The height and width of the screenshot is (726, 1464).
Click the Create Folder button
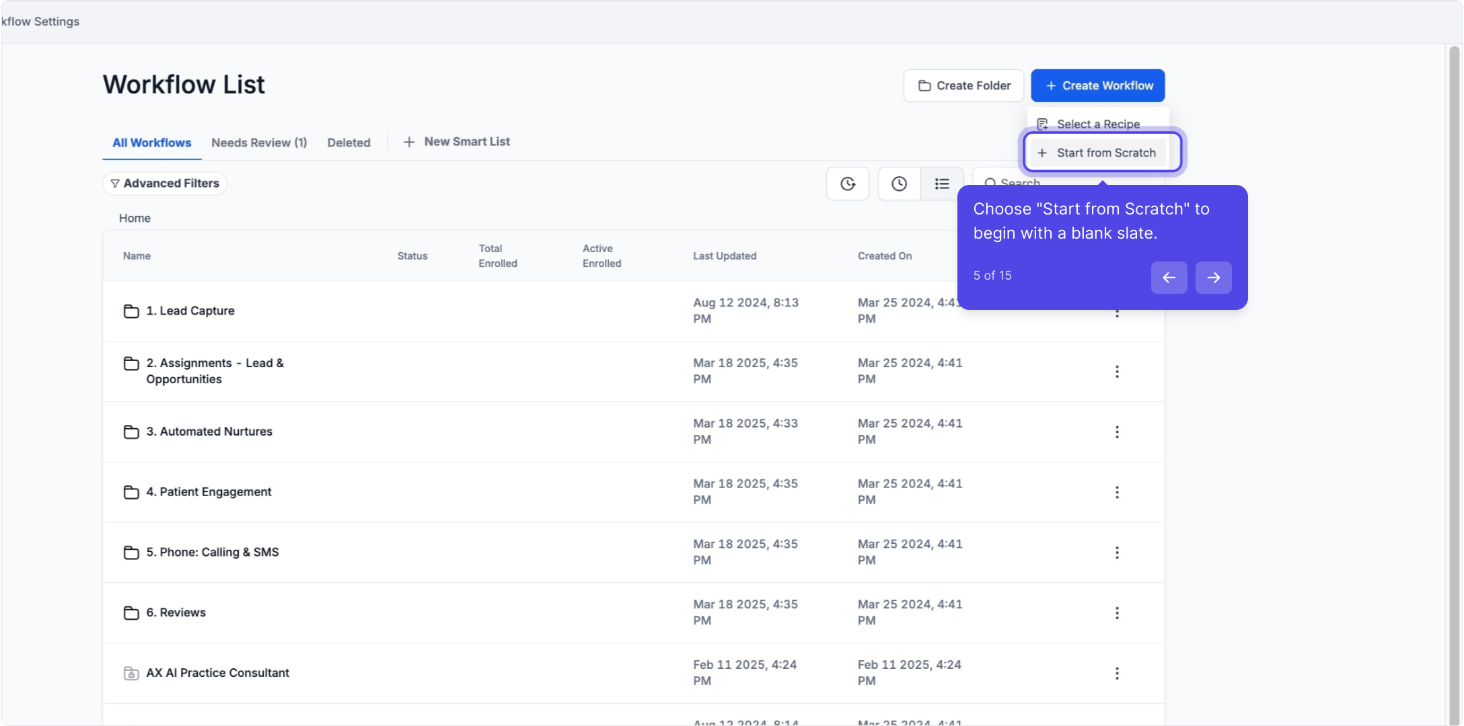pyautogui.click(x=963, y=85)
